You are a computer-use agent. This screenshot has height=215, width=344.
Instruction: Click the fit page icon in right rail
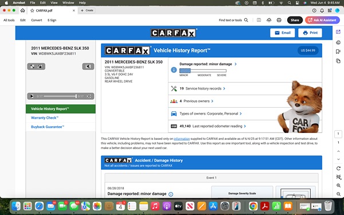tap(338, 177)
